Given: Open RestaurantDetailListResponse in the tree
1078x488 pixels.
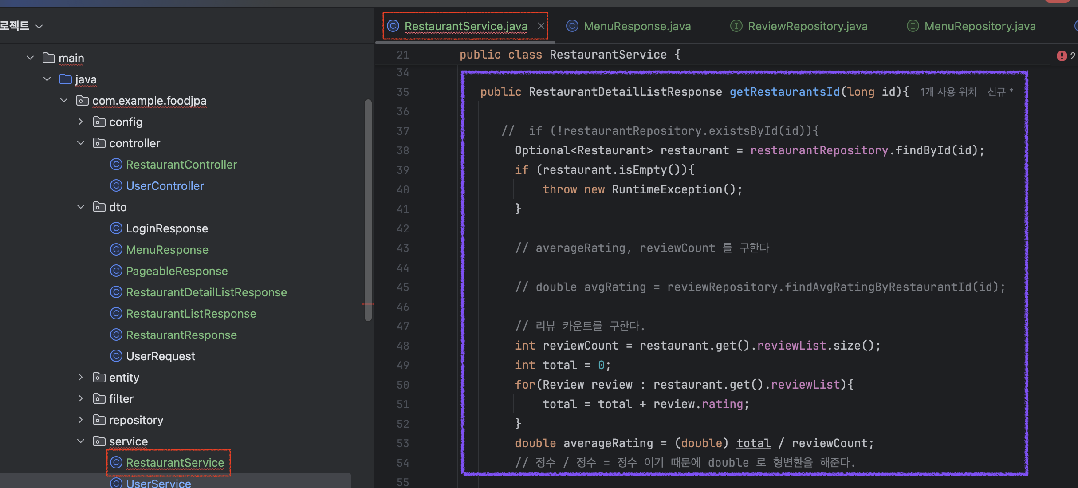Looking at the screenshot, I should tap(206, 292).
